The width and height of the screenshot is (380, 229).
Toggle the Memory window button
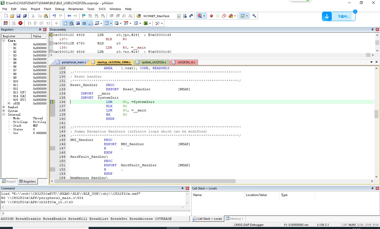pos(107,23)
